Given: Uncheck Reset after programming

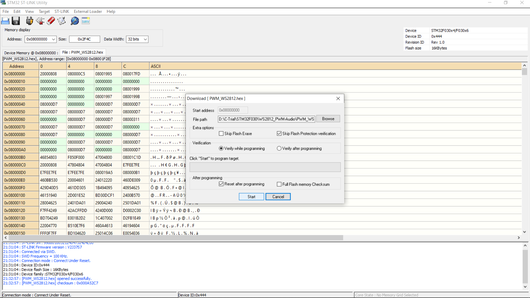Looking at the screenshot, I should 221,184.
